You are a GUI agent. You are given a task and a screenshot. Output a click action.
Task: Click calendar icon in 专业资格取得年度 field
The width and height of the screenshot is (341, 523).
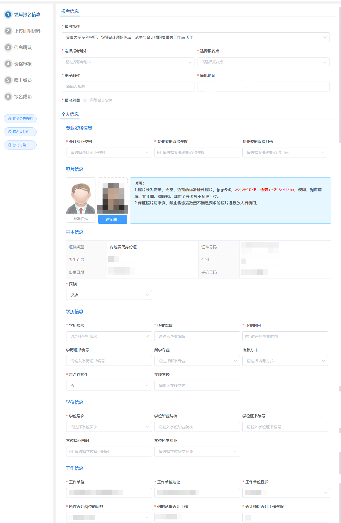[159, 153]
